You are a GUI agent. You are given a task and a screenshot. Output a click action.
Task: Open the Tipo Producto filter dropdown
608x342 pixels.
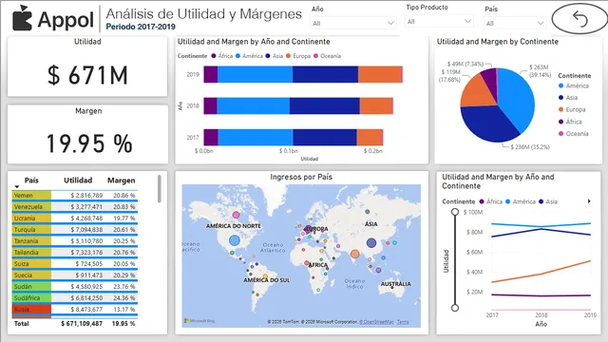tap(439, 21)
